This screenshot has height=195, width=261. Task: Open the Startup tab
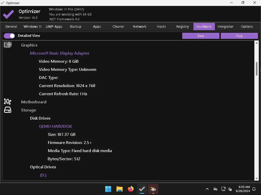75,26
